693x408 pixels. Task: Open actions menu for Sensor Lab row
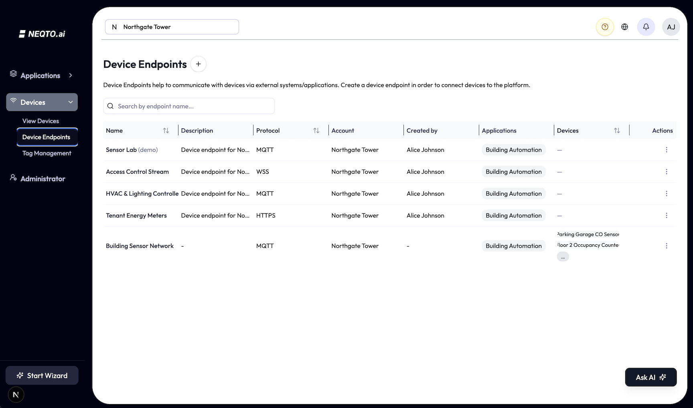click(667, 150)
